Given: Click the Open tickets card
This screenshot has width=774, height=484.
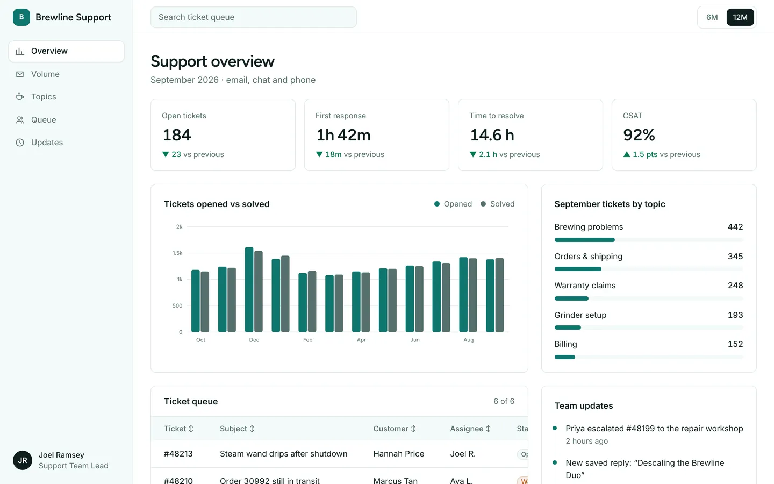Looking at the screenshot, I should (x=223, y=135).
